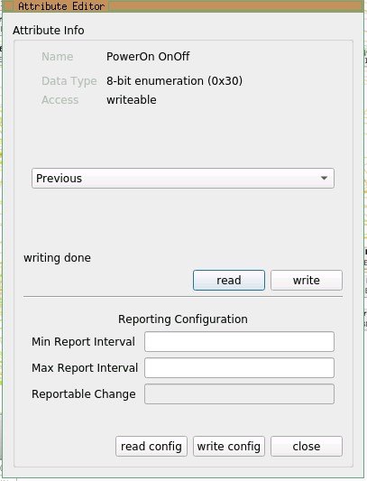
Task: Focus the Max Report Interval field
Action: [239, 367]
